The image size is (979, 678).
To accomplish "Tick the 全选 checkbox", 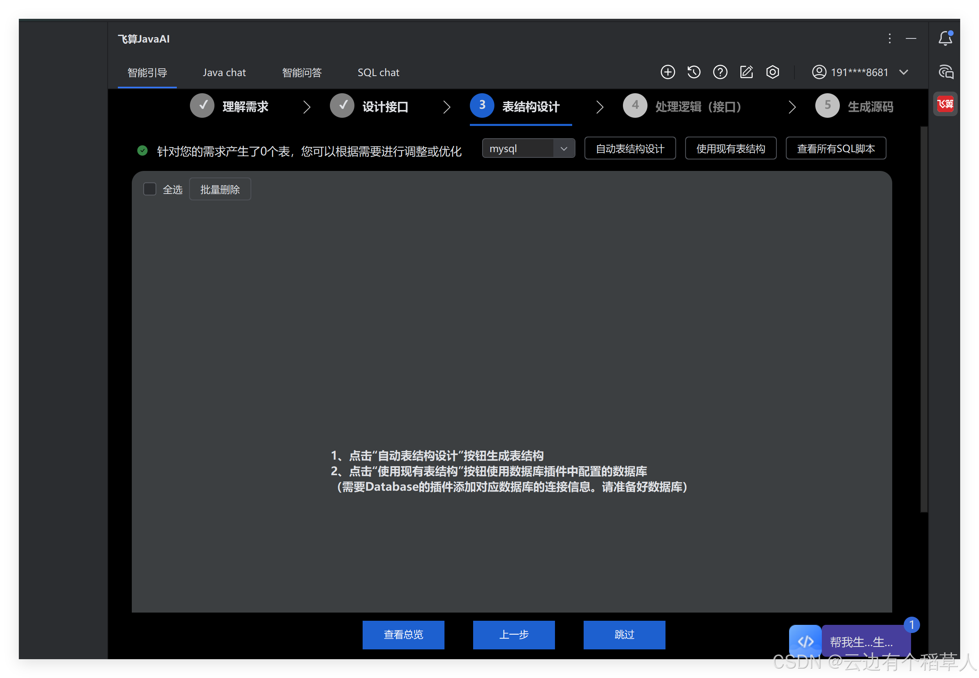I will tap(150, 189).
